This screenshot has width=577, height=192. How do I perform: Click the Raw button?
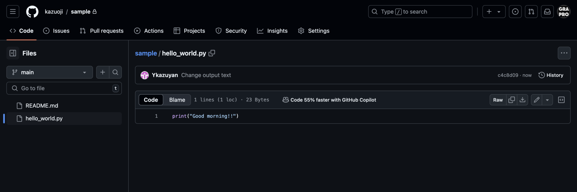click(498, 100)
